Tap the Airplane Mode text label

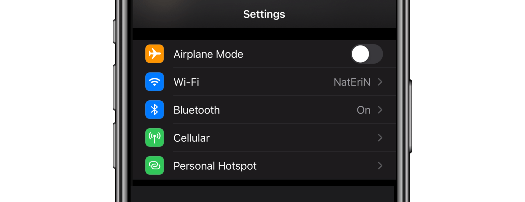click(x=208, y=54)
